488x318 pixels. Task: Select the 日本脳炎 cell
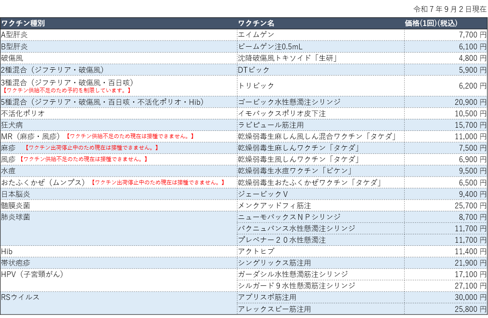(119, 194)
